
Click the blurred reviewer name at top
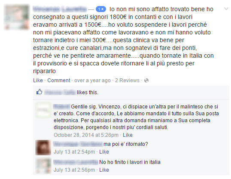point(60,9)
